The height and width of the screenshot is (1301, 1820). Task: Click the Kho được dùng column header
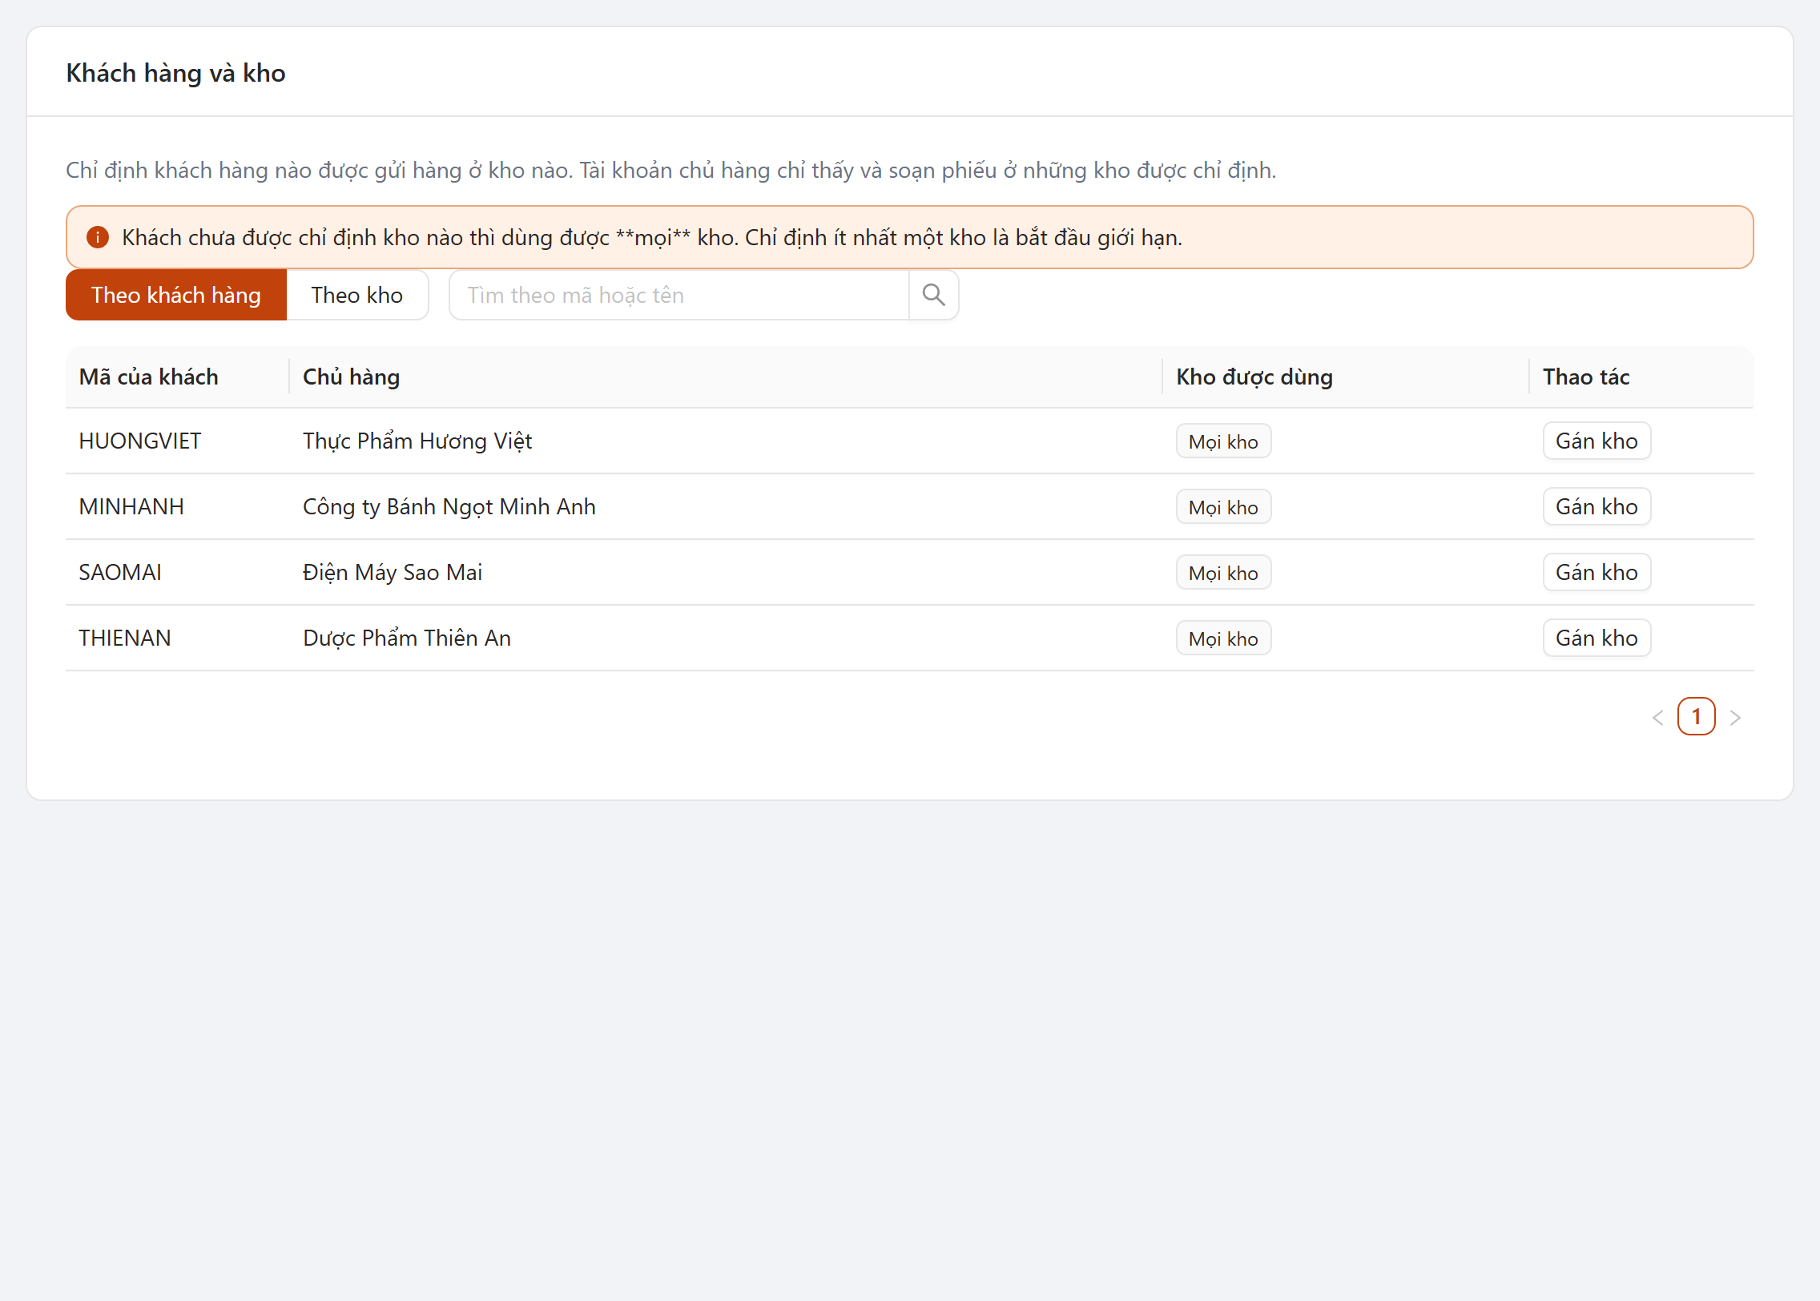click(x=1346, y=377)
